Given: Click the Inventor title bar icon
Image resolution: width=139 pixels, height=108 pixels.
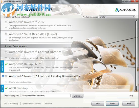Looking at the screenshot, I should pos(2,2).
